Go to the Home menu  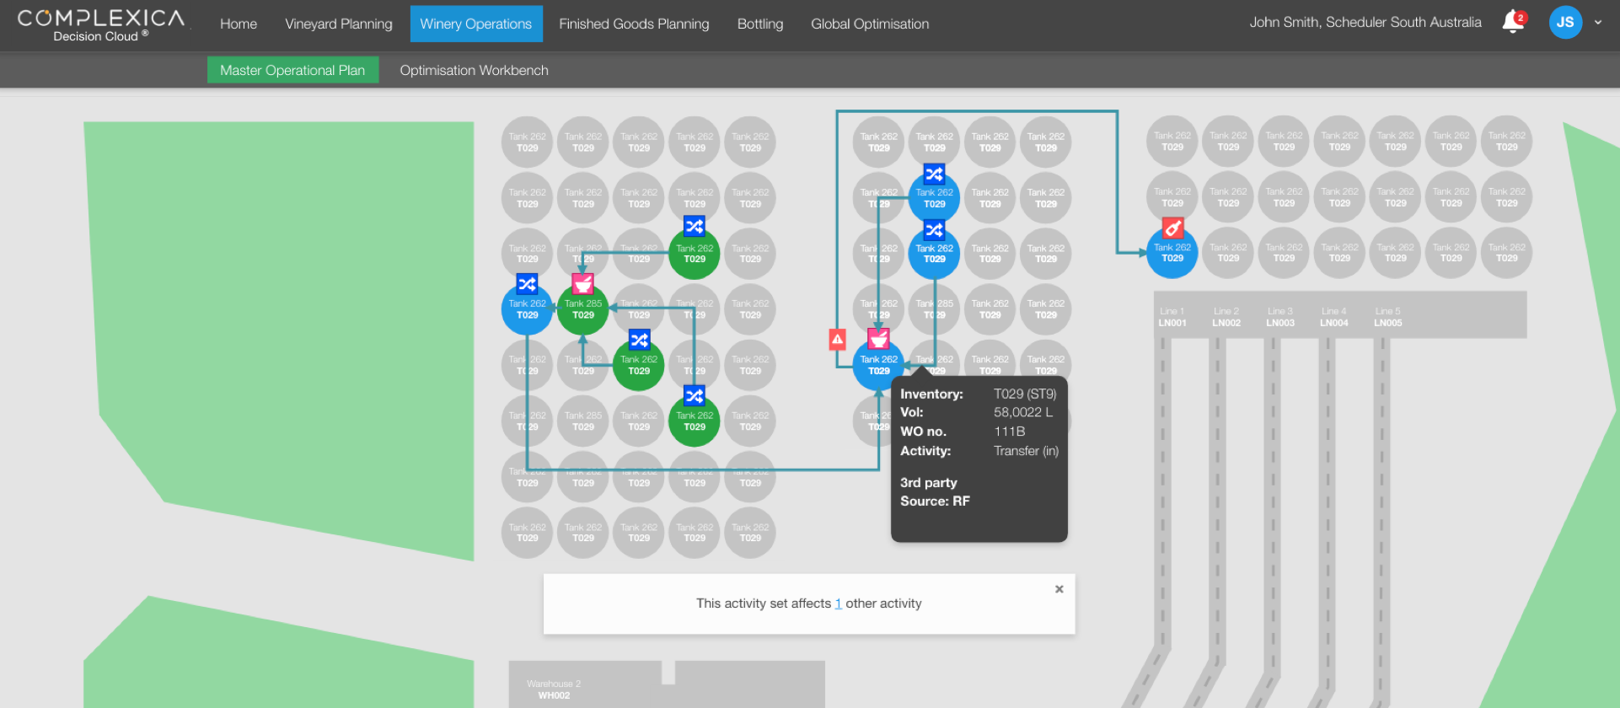[x=239, y=24]
